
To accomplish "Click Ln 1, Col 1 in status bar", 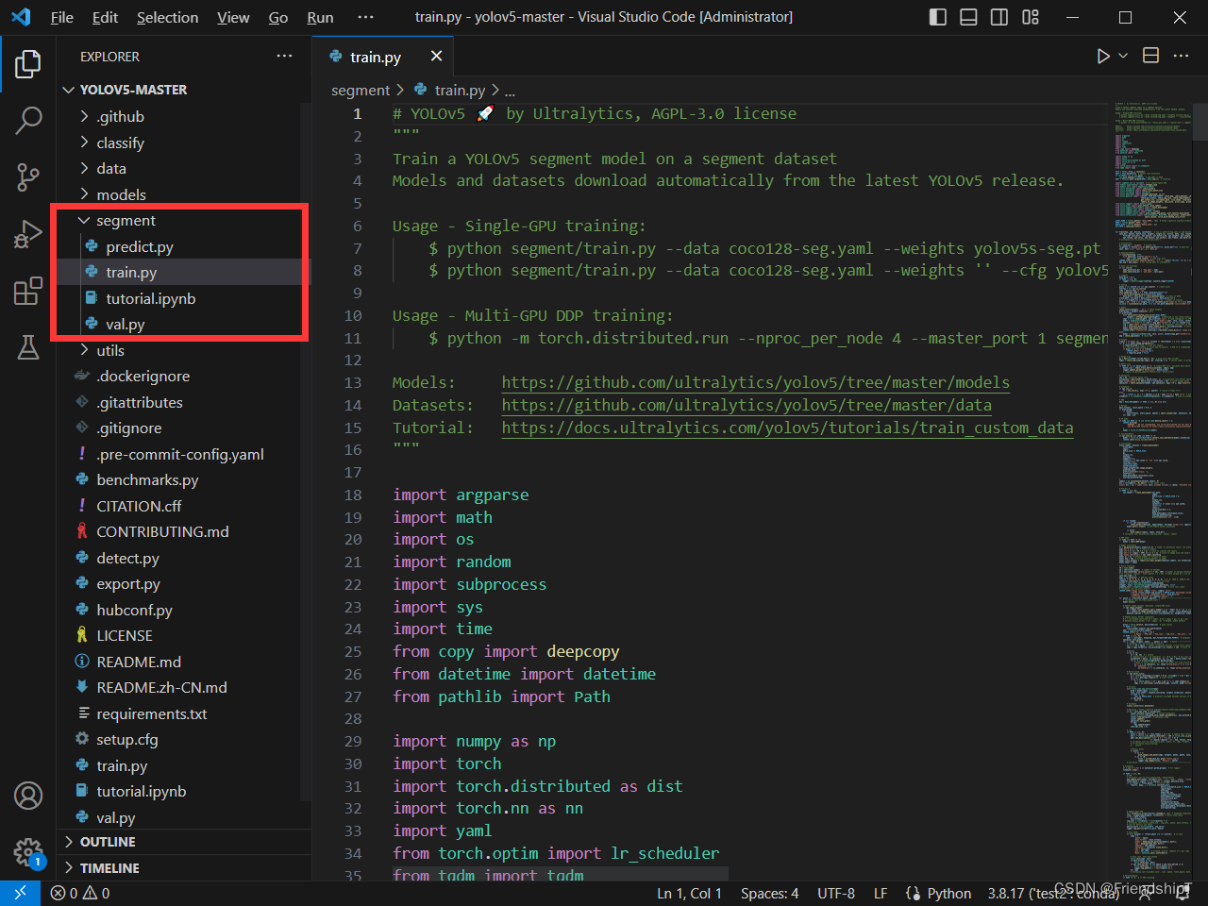I will coord(689,893).
